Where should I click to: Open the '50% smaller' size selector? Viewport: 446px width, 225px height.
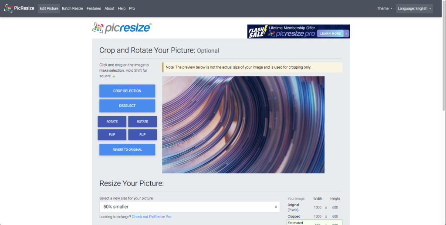point(189,207)
